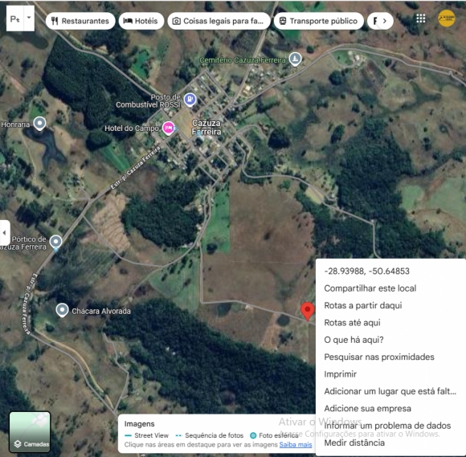Open the Google account avatar
Viewport: 466px width, 457px height.
[446, 18]
